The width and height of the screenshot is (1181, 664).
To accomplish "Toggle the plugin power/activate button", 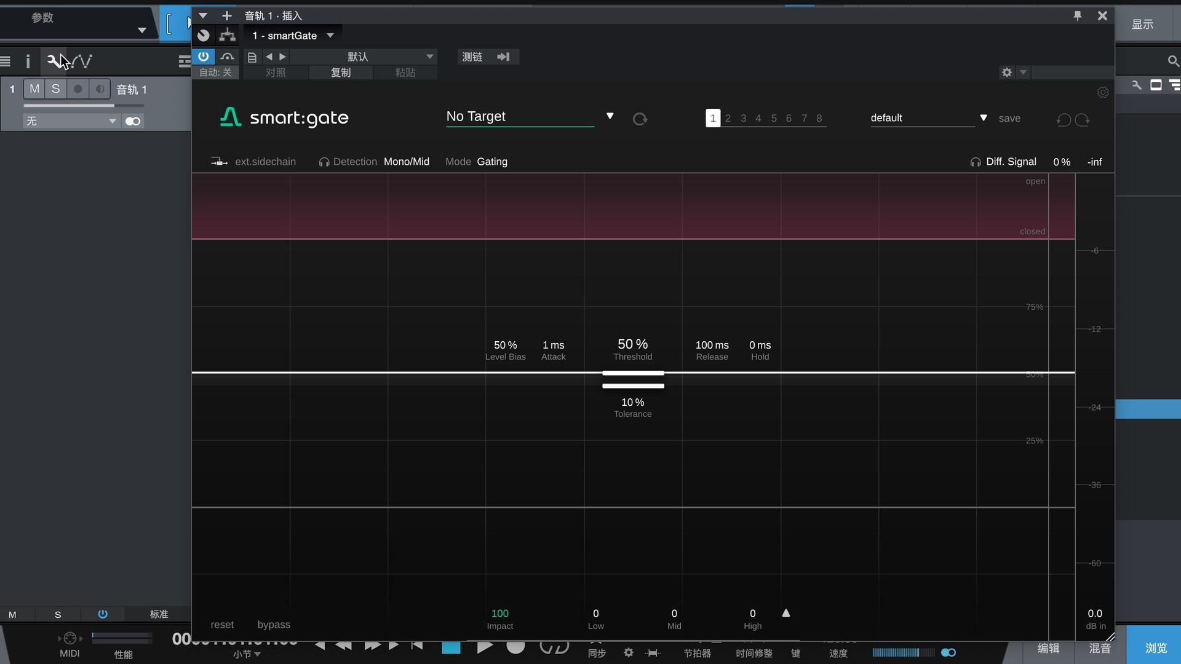I will pos(204,57).
